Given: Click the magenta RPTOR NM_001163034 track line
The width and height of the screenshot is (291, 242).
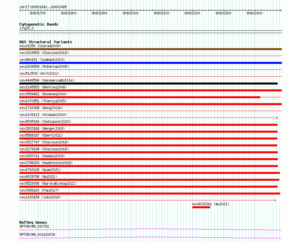Looking at the screenshot, I should tap(150, 237).
